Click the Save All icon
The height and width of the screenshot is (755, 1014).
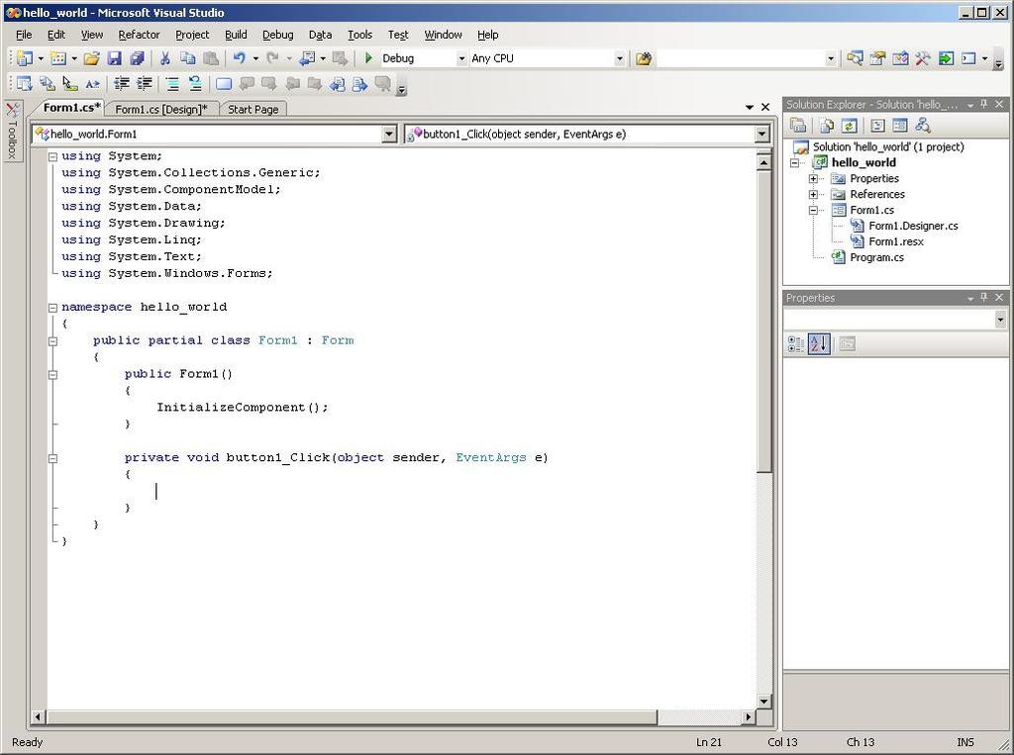point(137,58)
